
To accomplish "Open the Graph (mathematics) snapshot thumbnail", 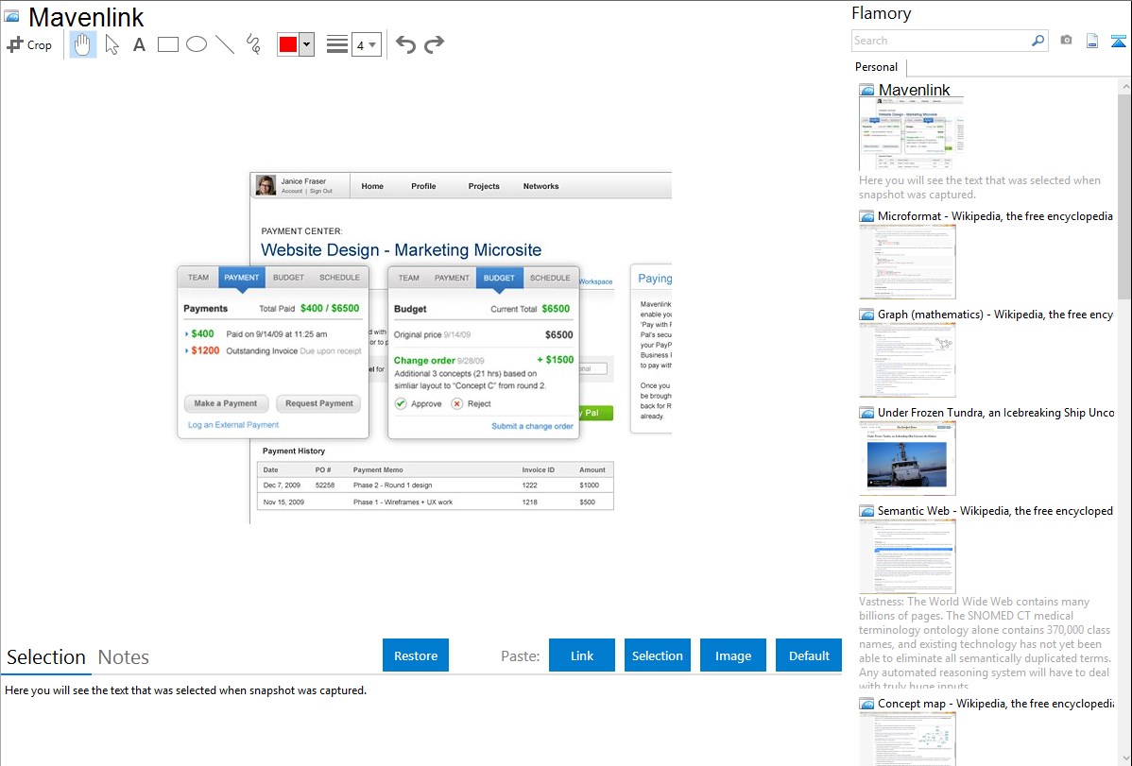I will (907, 360).
